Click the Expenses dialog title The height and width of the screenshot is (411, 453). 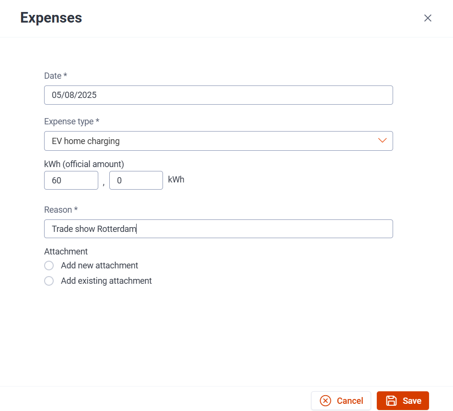click(51, 18)
